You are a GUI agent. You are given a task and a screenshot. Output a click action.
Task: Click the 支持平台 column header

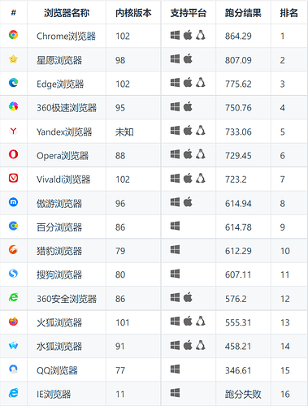coord(189,13)
